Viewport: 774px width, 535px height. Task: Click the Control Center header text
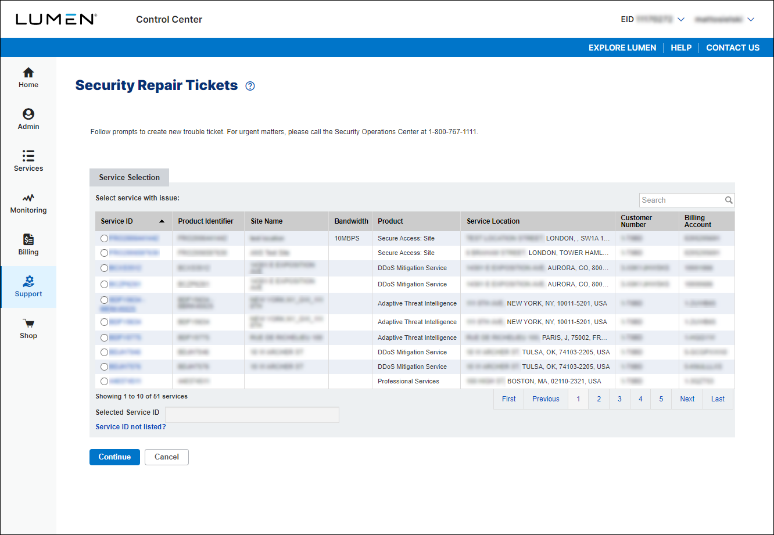point(169,19)
